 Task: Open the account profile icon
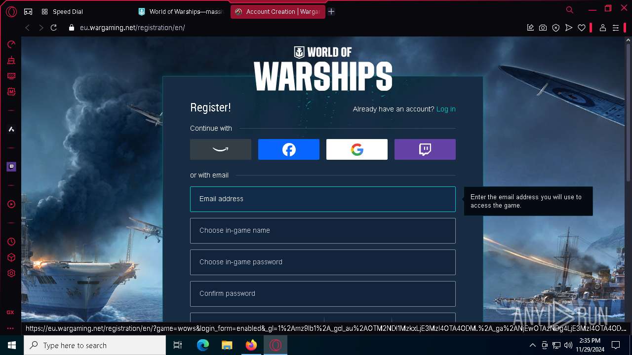tap(602, 28)
